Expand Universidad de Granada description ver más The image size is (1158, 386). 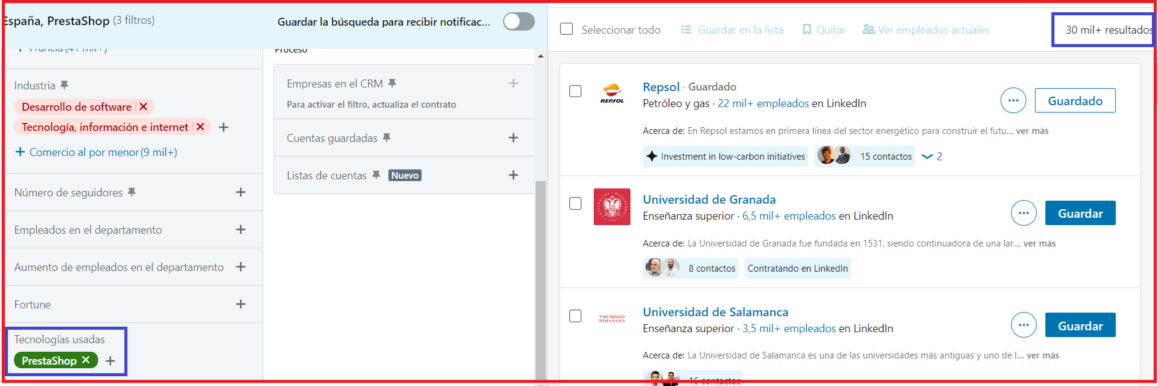click(x=1040, y=243)
